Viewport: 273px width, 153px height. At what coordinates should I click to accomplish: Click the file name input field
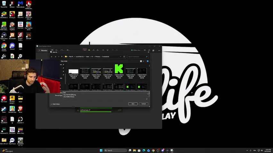tap(105, 93)
